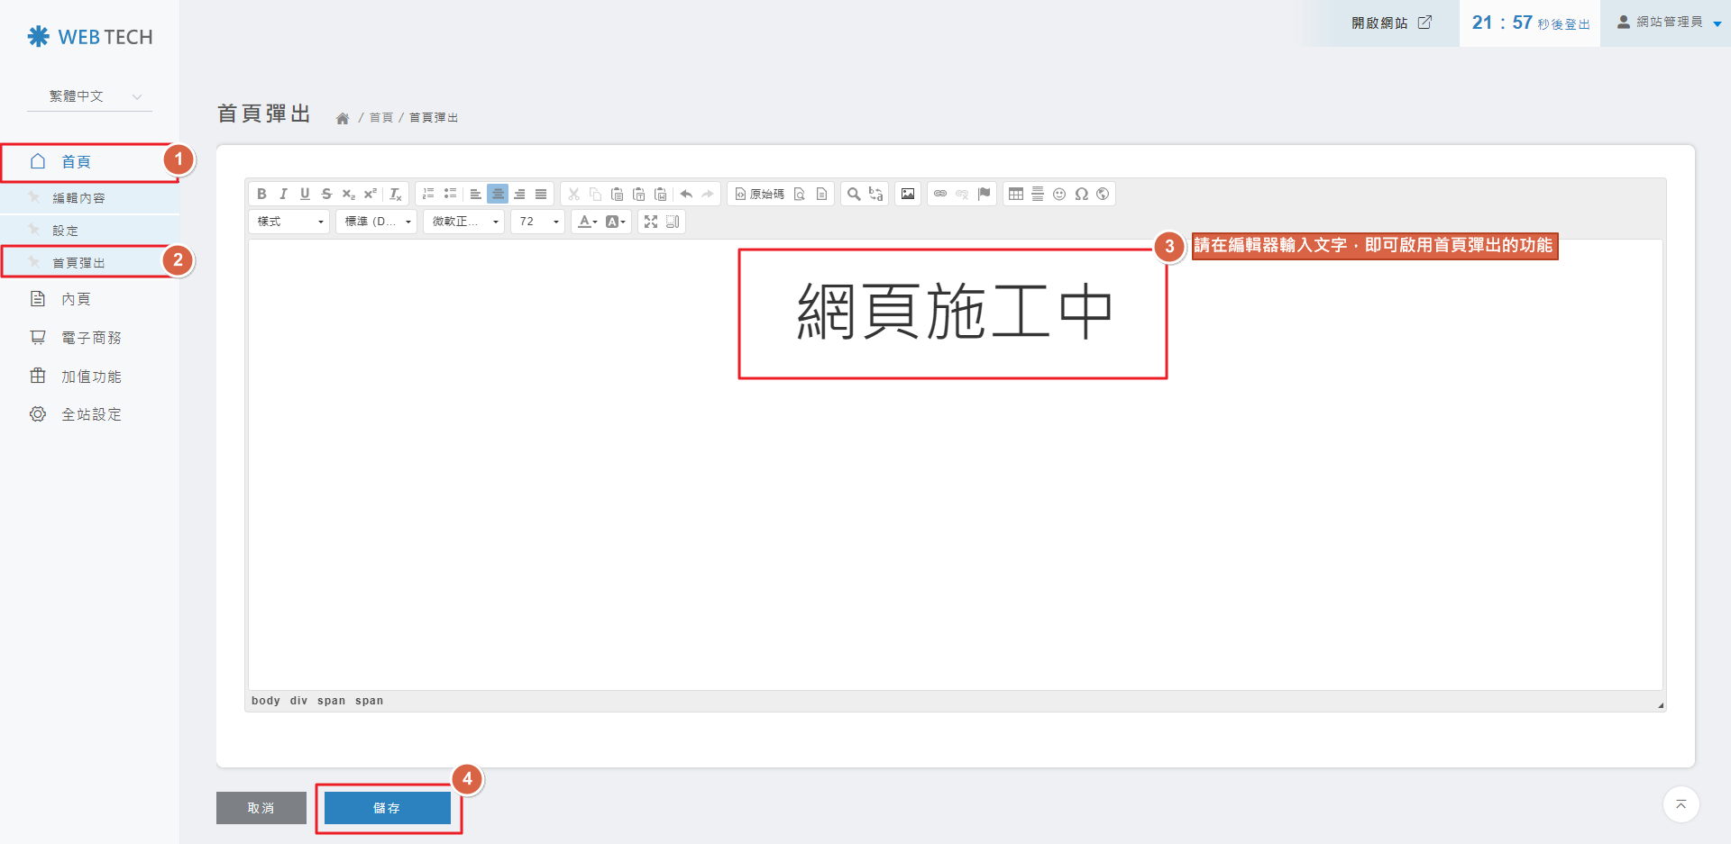Insert an image in the editor
The height and width of the screenshot is (844, 1731).
click(x=908, y=194)
